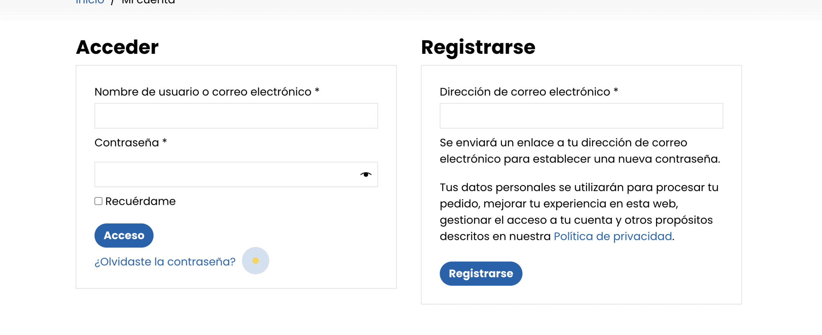Screen dimensions: 822x335
Task: Click into the Contraseña password field
Action: (x=225, y=175)
